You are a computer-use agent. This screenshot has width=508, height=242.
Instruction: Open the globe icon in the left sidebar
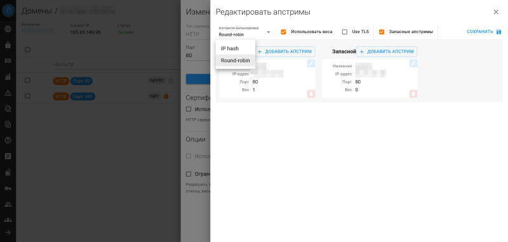point(8,29)
